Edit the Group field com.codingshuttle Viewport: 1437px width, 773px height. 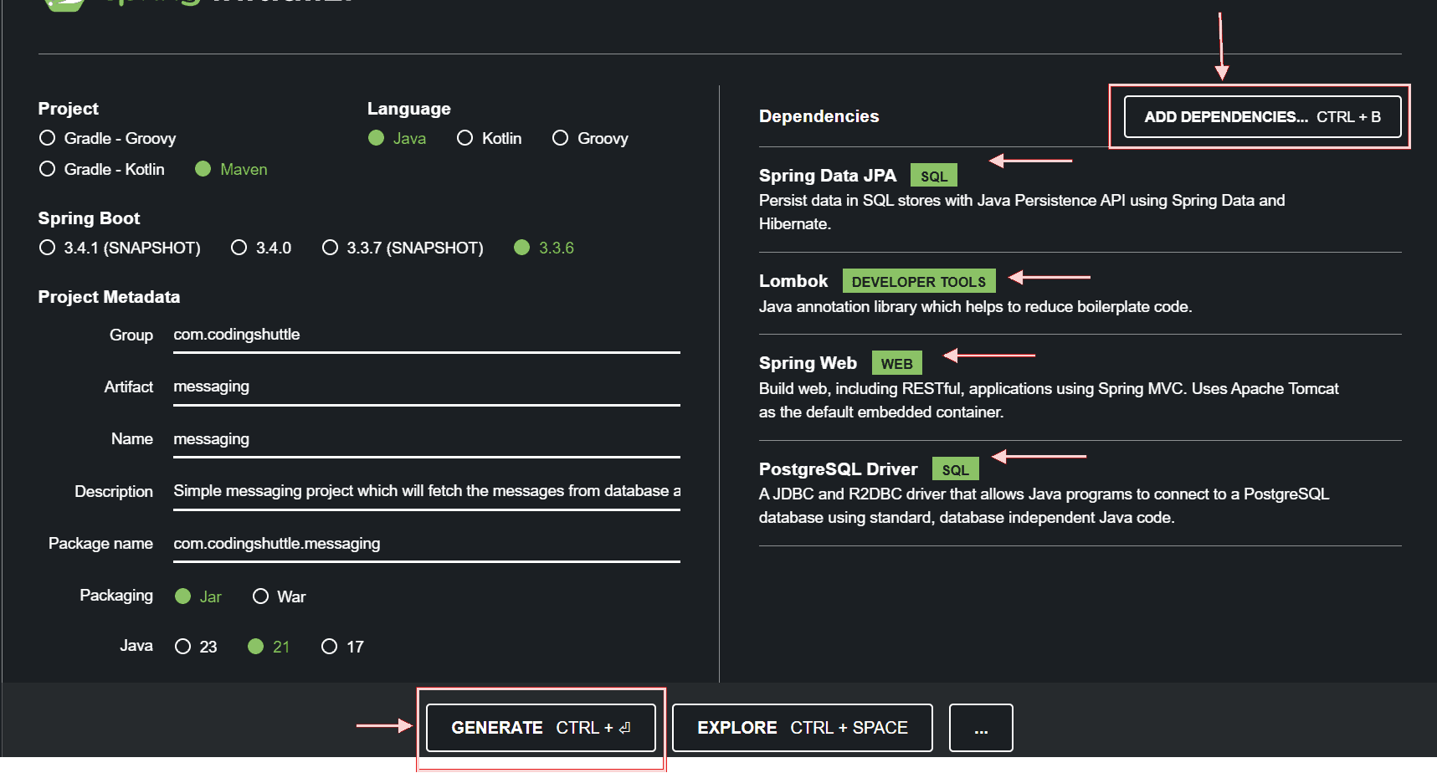tap(427, 335)
